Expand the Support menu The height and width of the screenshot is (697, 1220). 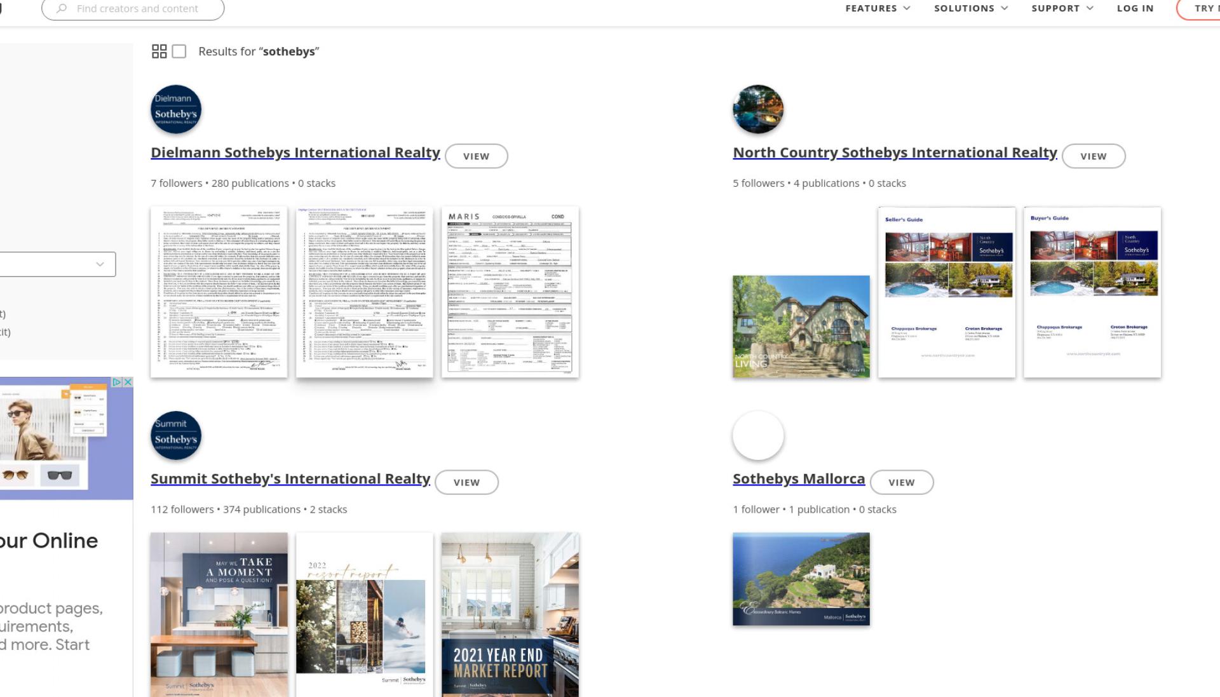point(1062,8)
